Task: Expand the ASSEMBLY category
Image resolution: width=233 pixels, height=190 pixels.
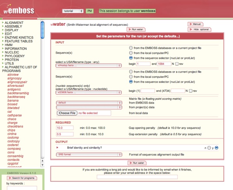Action: [13, 26]
